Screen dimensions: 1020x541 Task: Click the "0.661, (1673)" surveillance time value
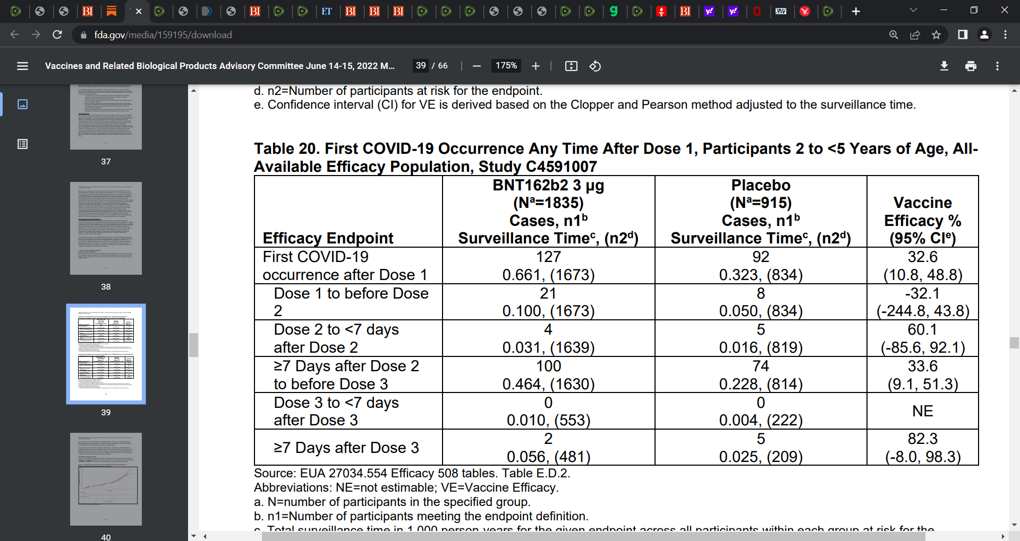point(548,275)
